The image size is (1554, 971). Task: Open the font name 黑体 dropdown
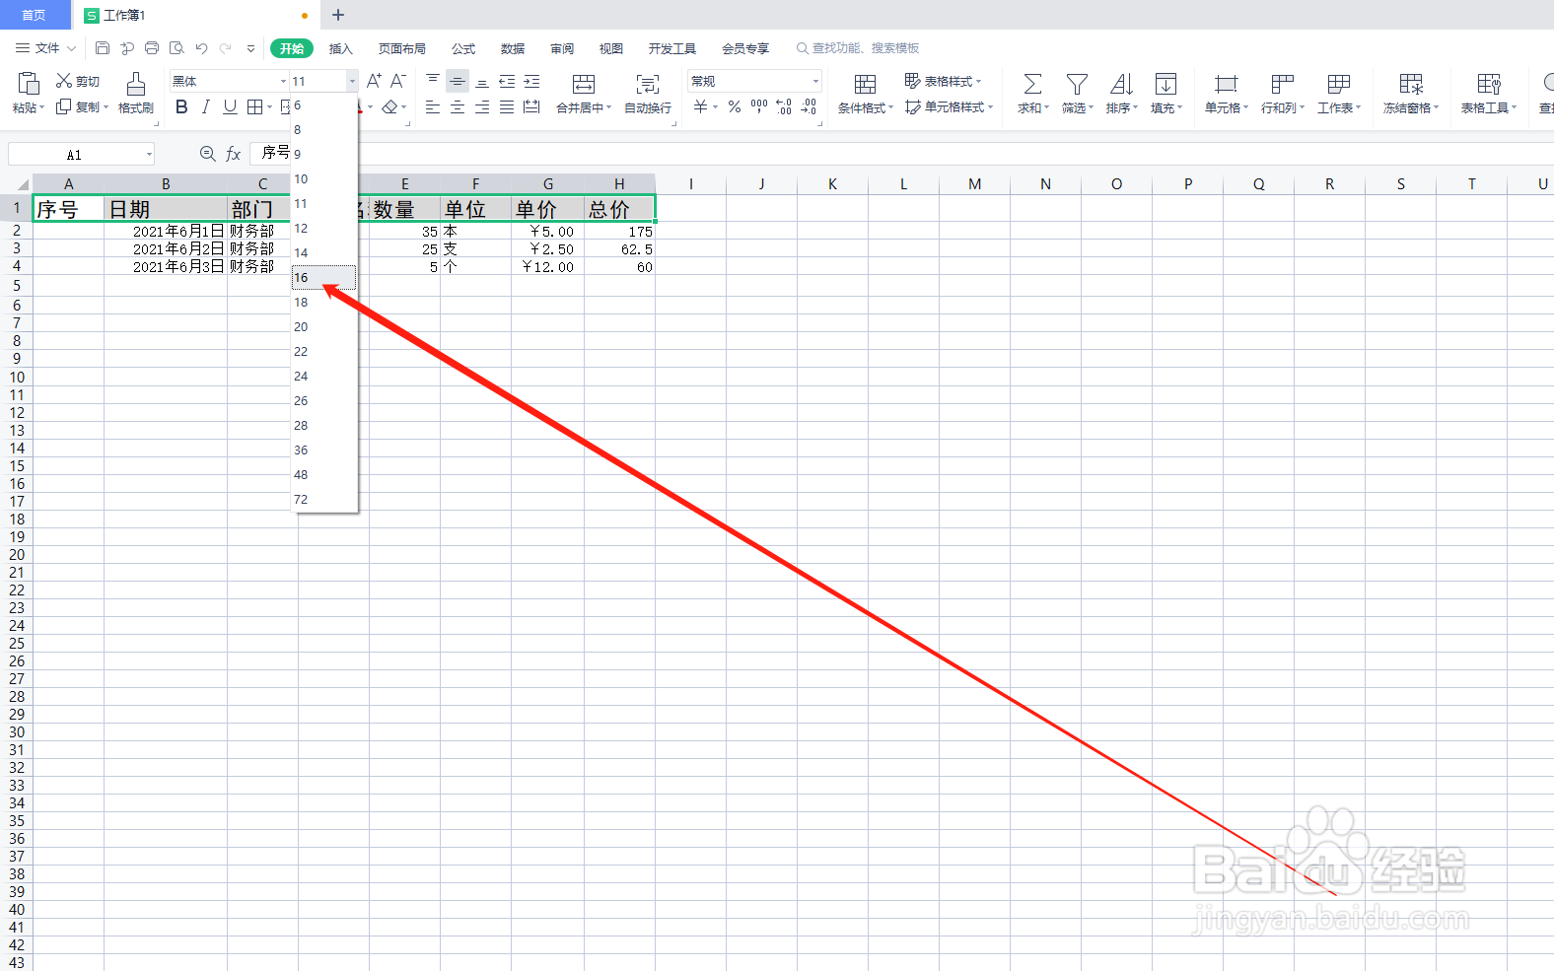(x=283, y=81)
